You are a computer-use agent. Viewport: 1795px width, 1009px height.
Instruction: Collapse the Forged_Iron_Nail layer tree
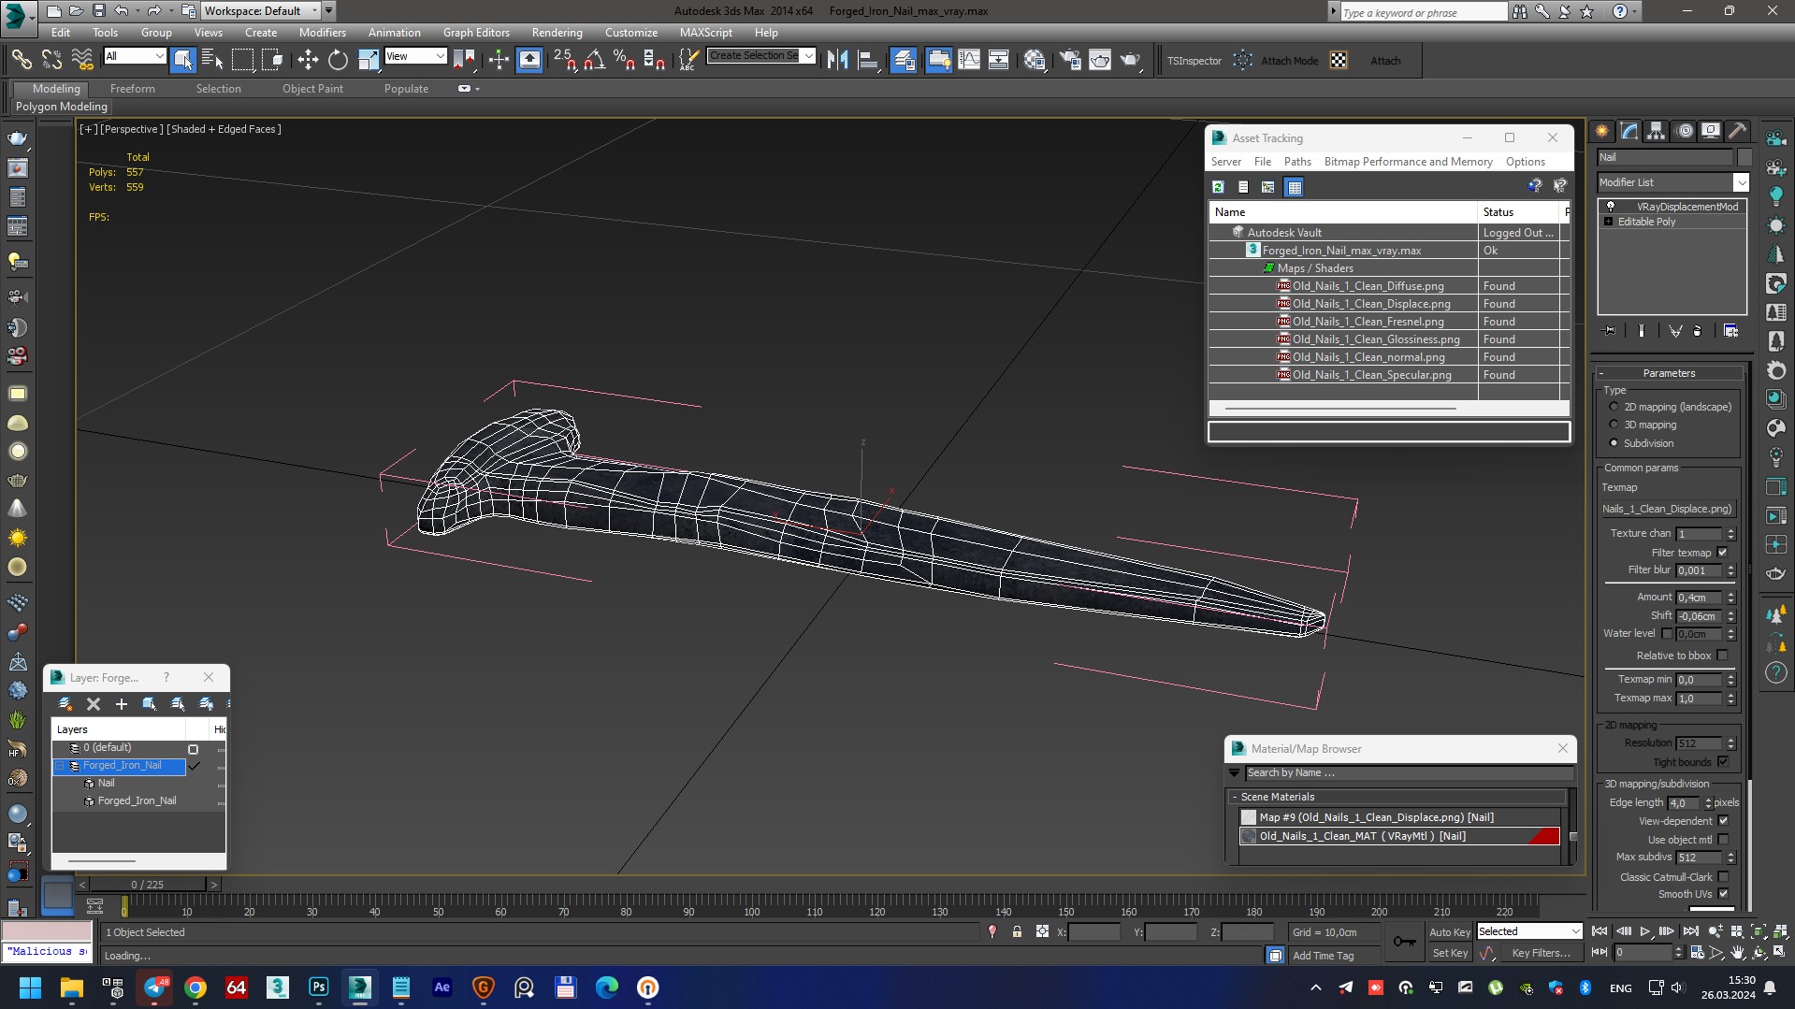pyautogui.click(x=61, y=766)
